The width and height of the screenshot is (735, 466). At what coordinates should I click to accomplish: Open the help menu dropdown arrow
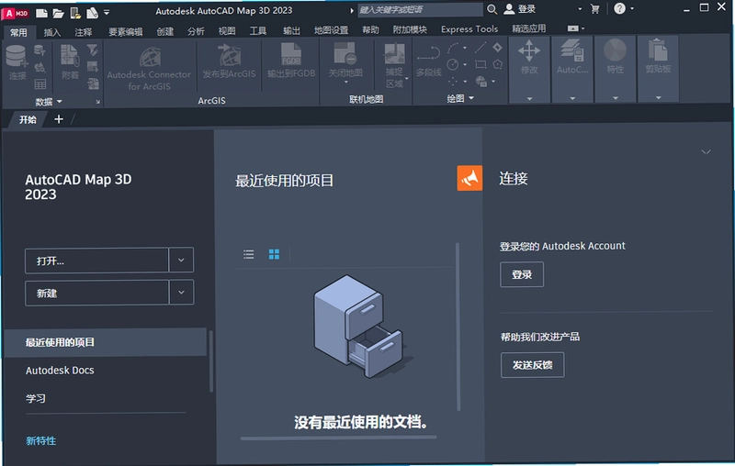point(632,8)
